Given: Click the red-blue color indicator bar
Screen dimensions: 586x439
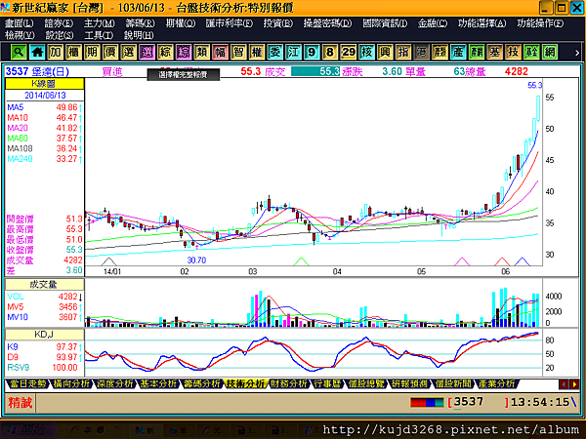Looking at the screenshot, I should (x=427, y=402).
